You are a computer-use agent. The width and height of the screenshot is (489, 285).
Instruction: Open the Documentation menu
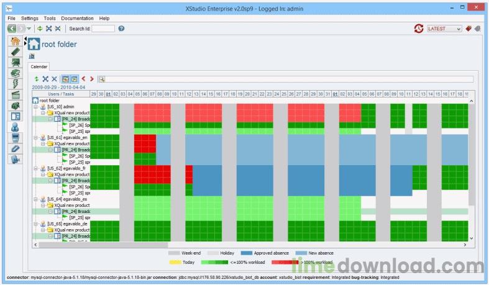pos(77,19)
